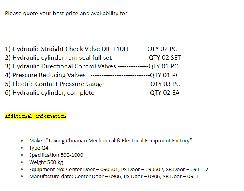
Task: Click the "Hydraulic cylinder, complete" item
Action: [x=50, y=93]
